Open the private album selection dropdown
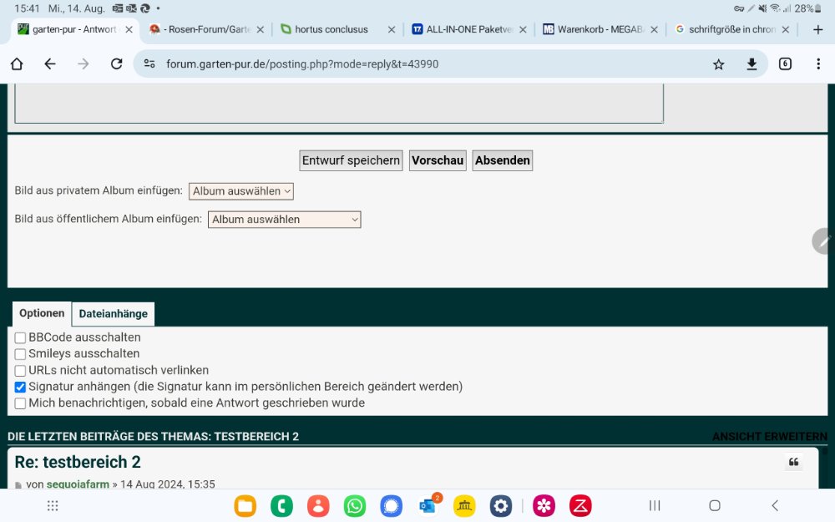Image resolution: width=835 pixels, height=522 pixels. [241, 191]
